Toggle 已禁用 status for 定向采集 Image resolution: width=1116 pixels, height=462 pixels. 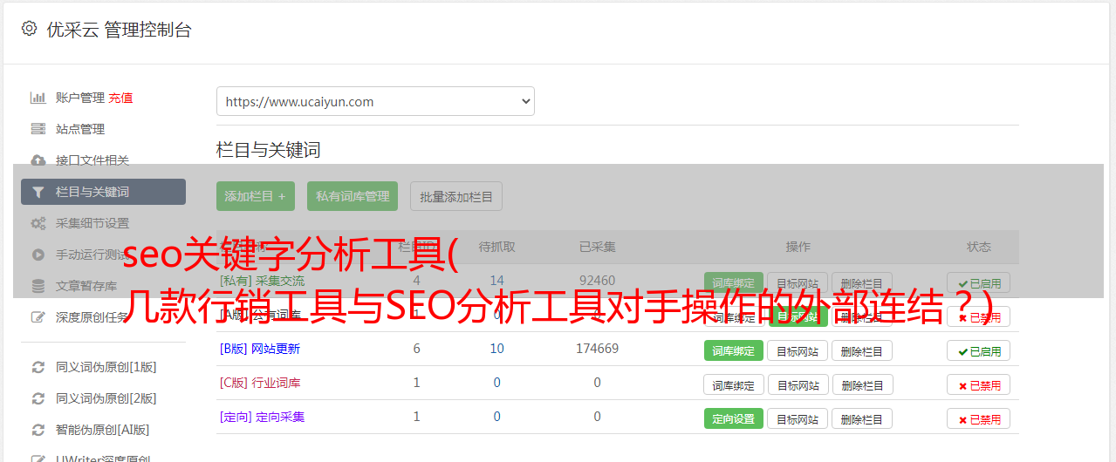(979, 418)
